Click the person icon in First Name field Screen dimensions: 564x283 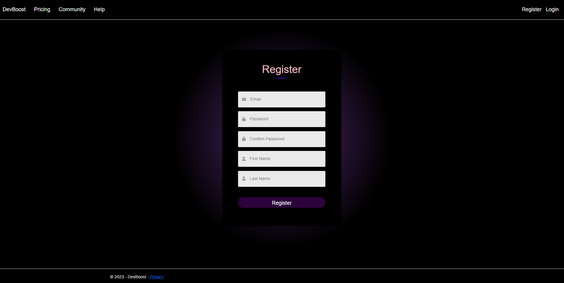tap(244, 159)
